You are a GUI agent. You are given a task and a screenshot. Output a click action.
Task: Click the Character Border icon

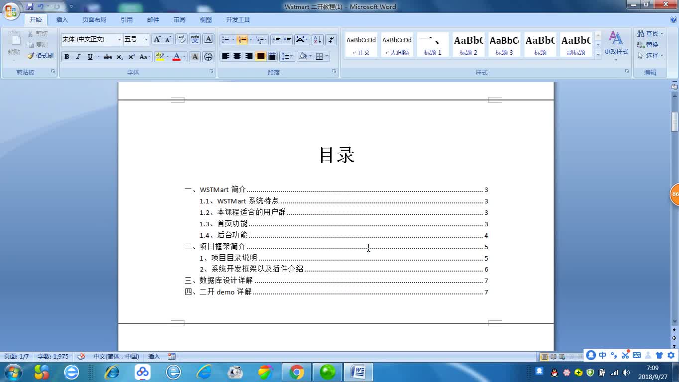(x=209, y=39)
